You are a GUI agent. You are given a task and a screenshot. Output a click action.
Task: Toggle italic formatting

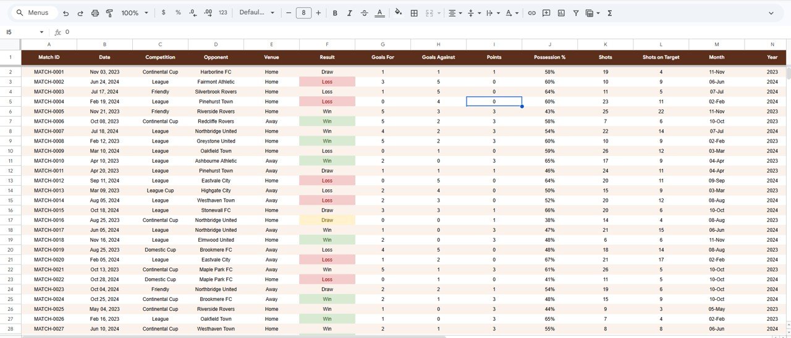click(350, 13)
